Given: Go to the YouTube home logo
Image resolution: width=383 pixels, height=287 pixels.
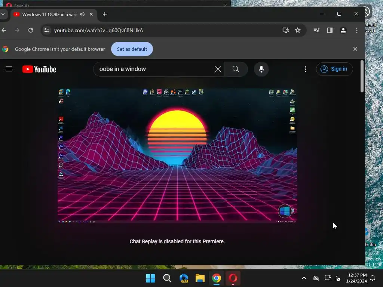Looking at the screenshot, I should [x=39, y=69].
